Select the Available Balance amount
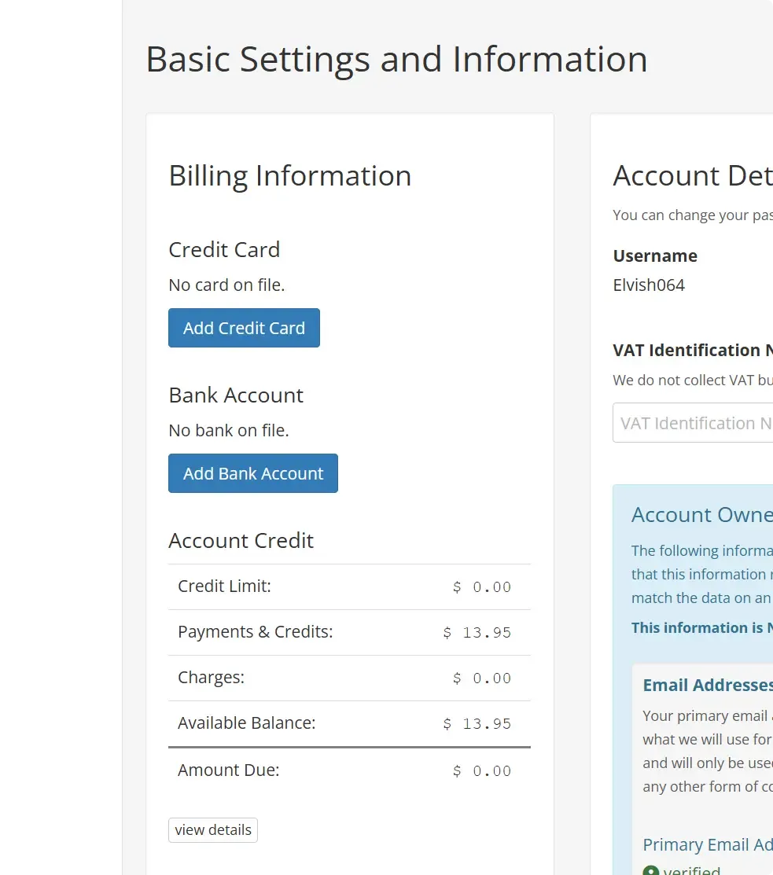The image size is (773, 875). coord(477,724)
